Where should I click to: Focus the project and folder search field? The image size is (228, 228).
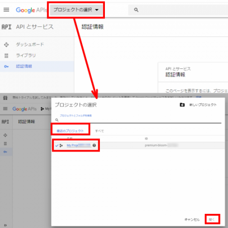(138, 120)
